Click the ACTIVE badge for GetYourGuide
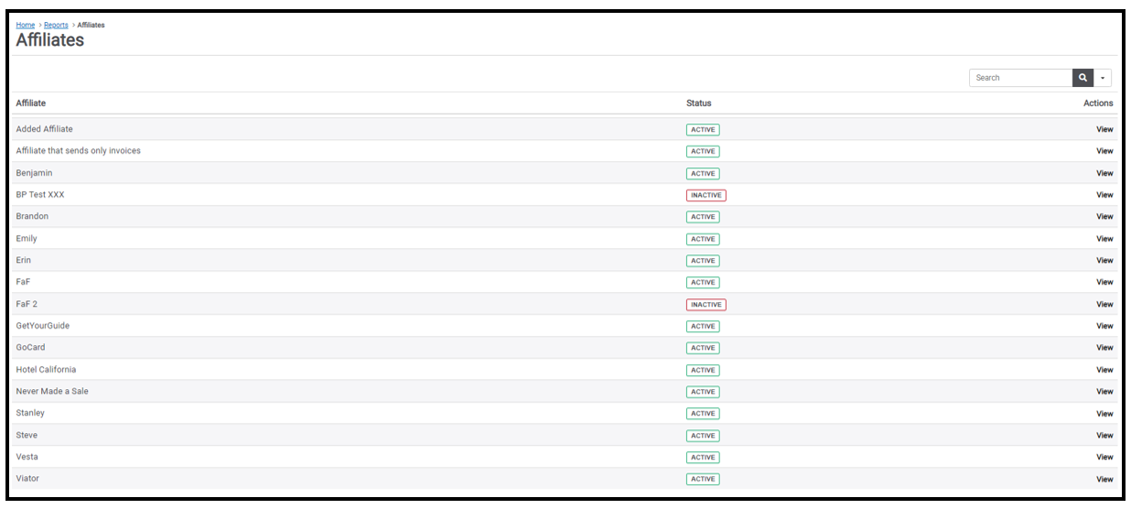This screenshot has width=1131, height=509. [x=703, y=326]
